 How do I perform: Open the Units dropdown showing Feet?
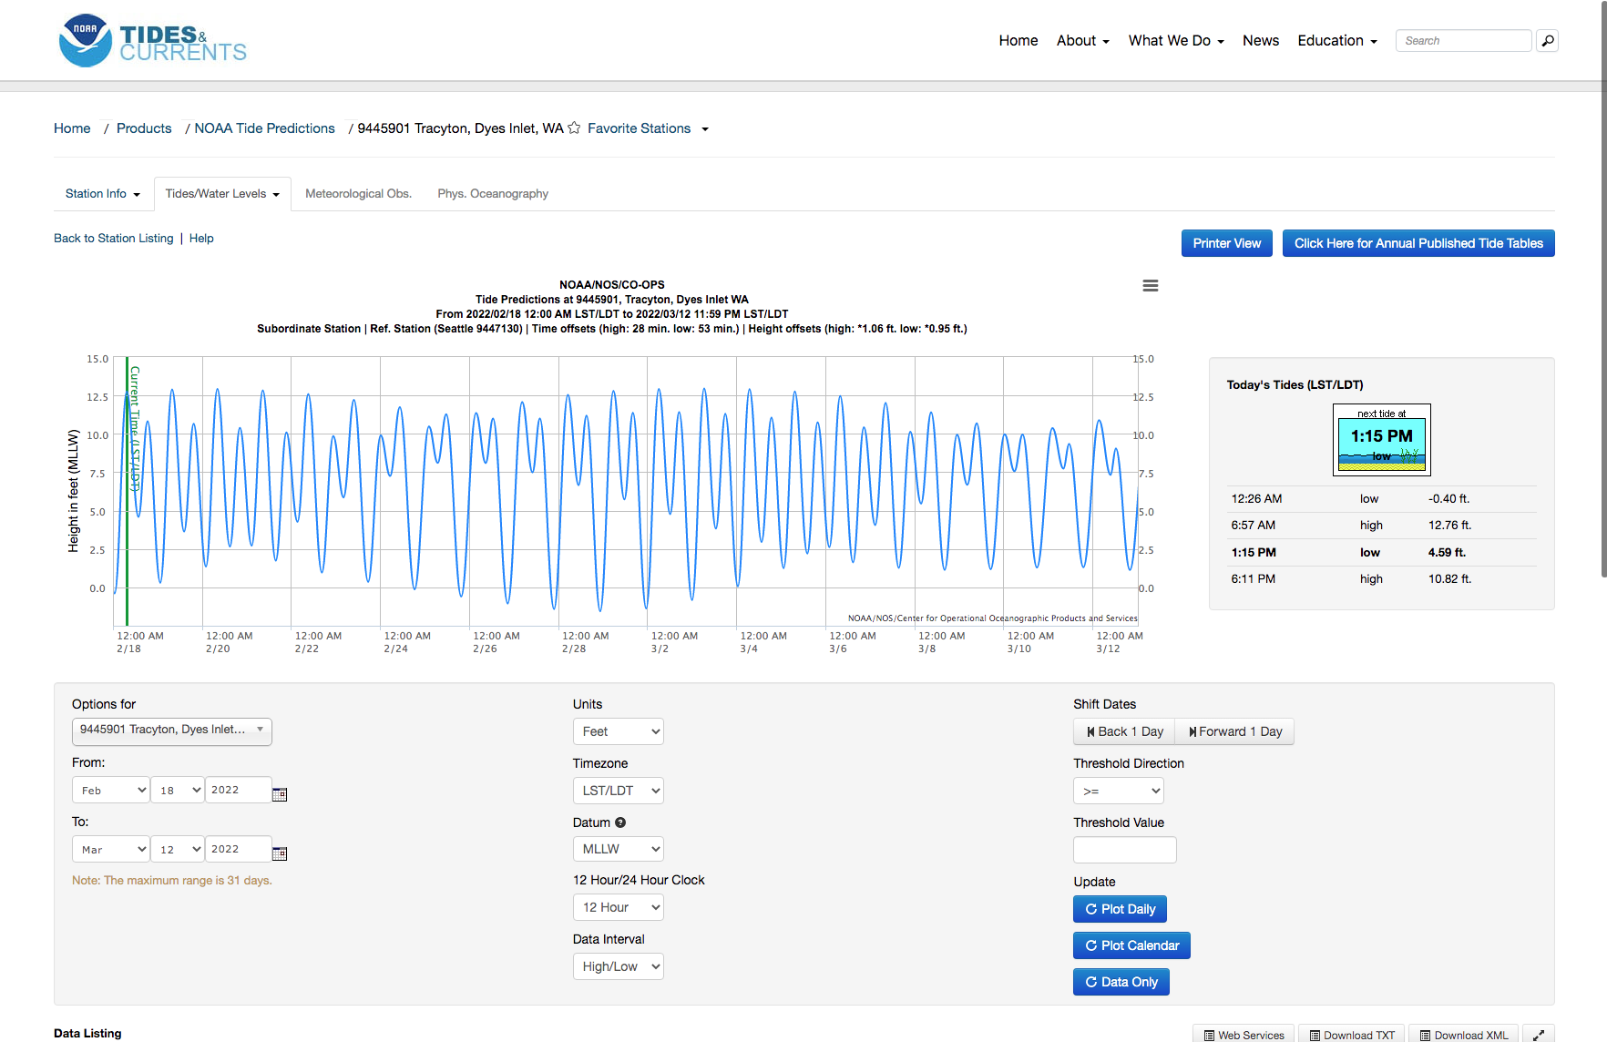click(619, 731)
